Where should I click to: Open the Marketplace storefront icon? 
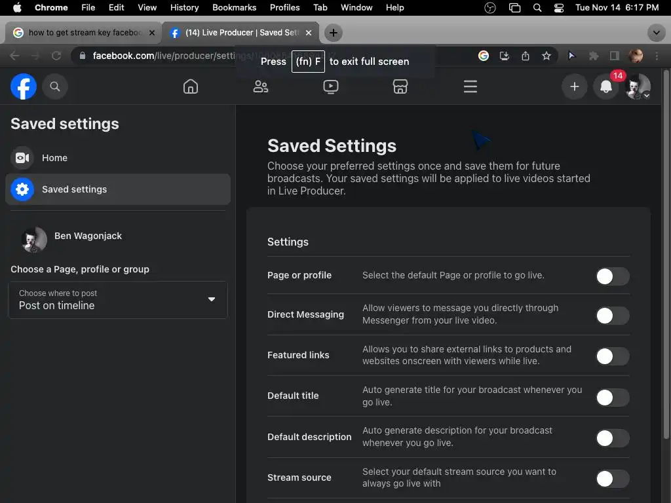[400, 86]
